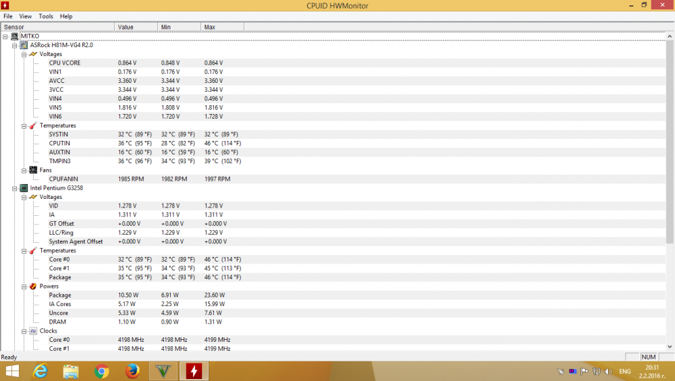The image size is (675, 381).
Task: Open File Explorer from the taskbar
Action: 71,371
